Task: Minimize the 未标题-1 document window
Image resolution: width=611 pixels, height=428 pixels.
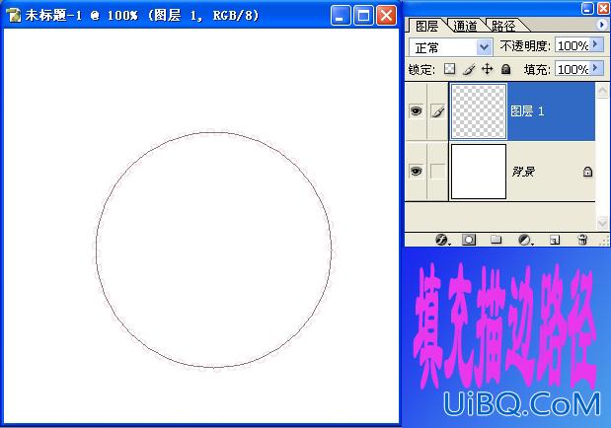Action: pyautogui.click(x=340, y=16)
